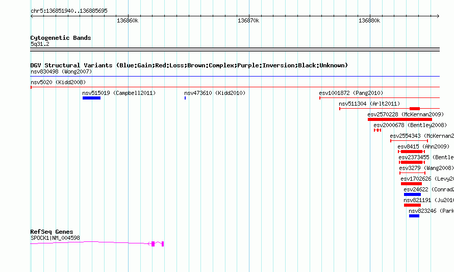Select the nsv821191 variant label
This screenshot has height=272, width=454.
(x=429, y=200)
